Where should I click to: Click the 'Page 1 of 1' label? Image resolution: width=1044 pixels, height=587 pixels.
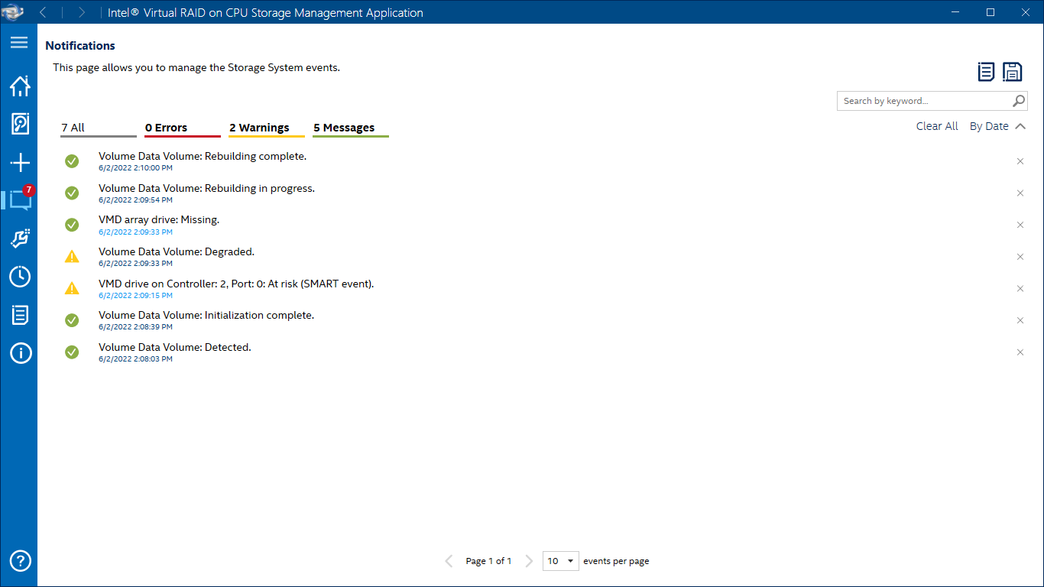click(x=488, y=561)
